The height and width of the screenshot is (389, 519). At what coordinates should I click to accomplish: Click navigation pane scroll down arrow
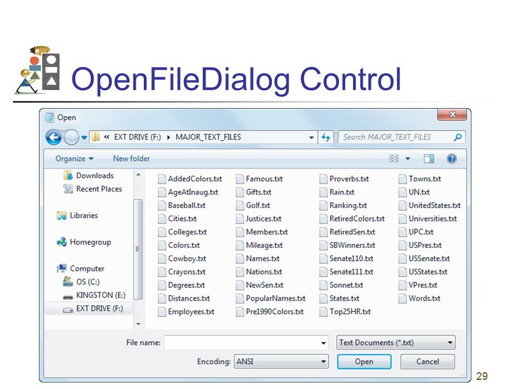(138, 324)
